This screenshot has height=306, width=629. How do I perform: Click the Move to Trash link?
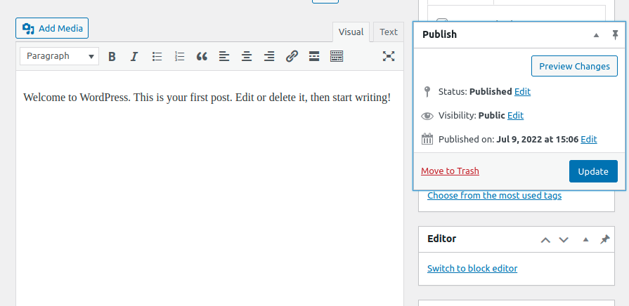pyautogui.click(x=450, y=171)
